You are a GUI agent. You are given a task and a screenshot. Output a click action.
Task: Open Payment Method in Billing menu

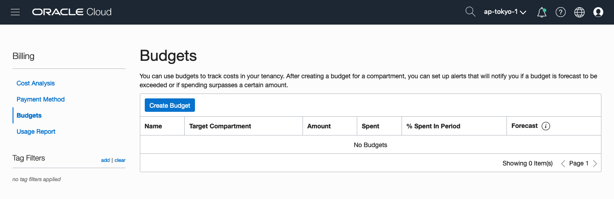coord(41,99)
